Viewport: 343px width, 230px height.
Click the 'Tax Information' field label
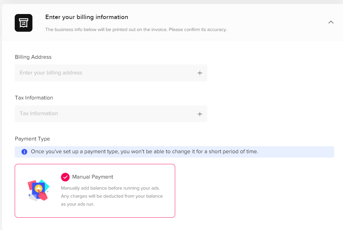point(34,98)
